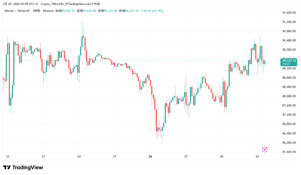The width and height of the screenshot is (301, 175).
Task: Click the +134.52 (+0.15%) change value
Action: (152, 11)
